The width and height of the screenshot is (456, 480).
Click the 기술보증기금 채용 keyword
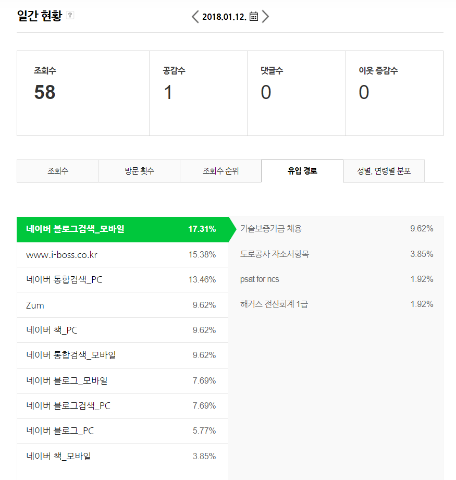coord(271,229)
